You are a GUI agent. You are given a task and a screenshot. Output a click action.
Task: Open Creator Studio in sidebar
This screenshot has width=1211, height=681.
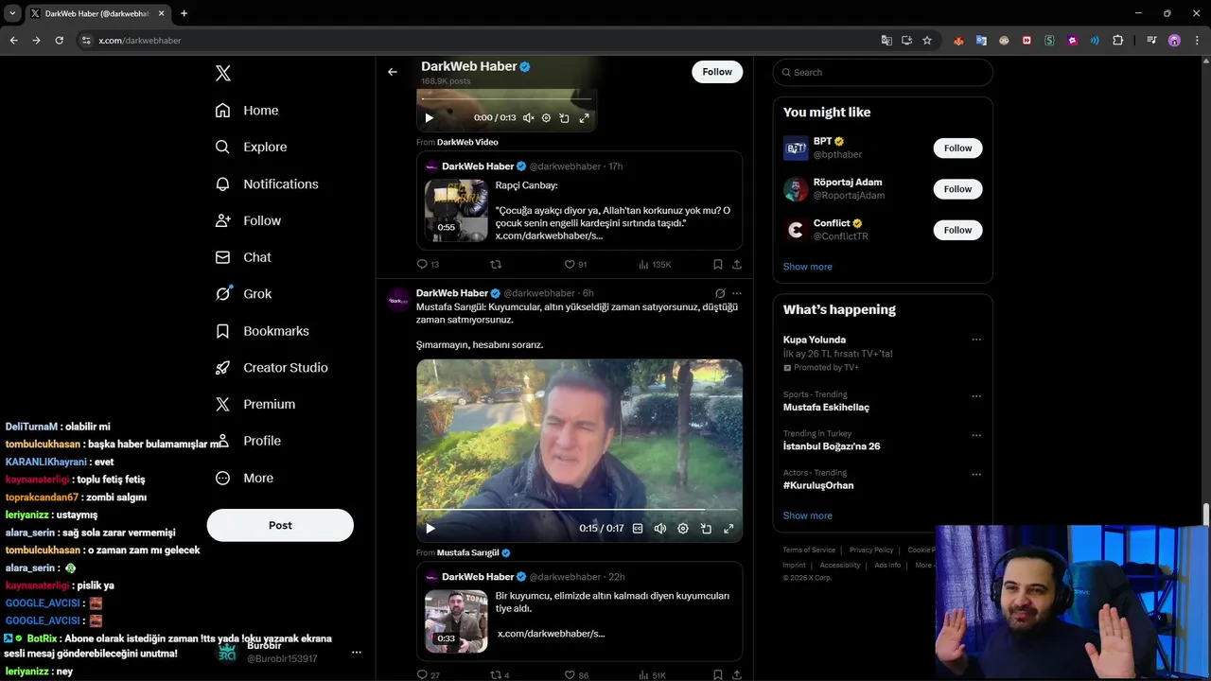tap(272, 368)
